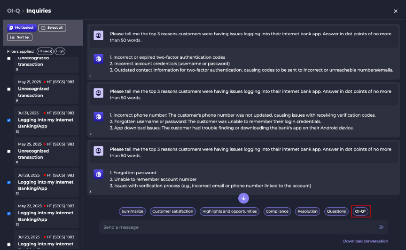Check the May 25, 2025 Unrecognized transaction box
This screenshot has width=406, height=250.
pos(9,152)
